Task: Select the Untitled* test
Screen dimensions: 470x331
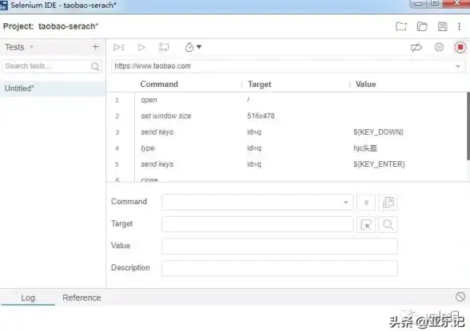Action: pos(53,89)
